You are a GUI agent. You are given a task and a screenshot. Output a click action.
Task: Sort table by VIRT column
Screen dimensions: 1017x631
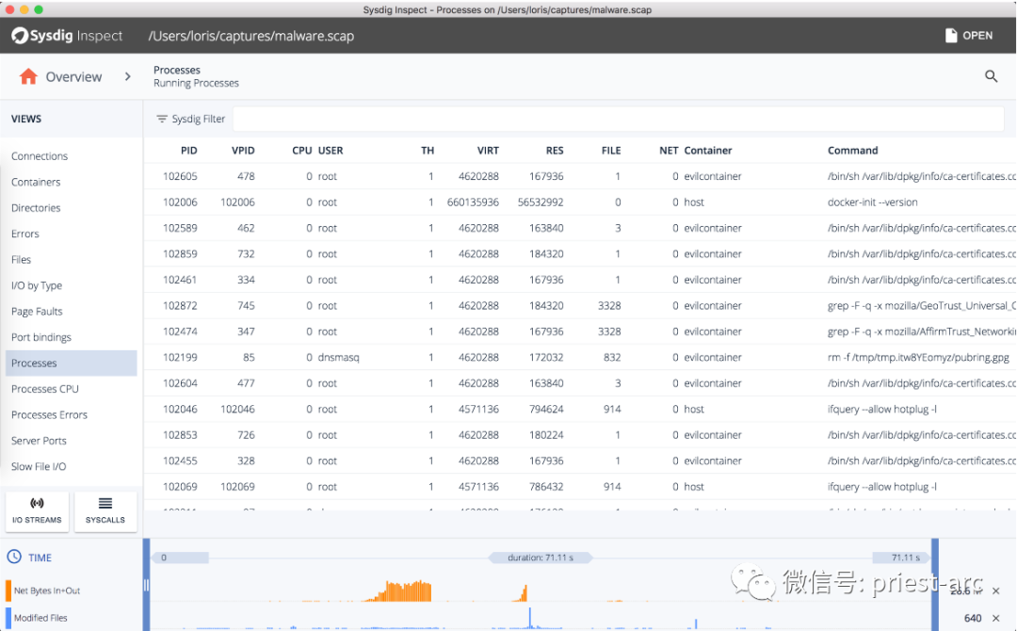point(488,151)
